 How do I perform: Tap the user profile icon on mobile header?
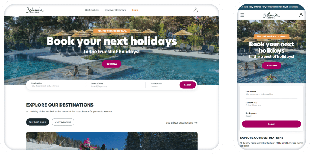click(301, 15)
